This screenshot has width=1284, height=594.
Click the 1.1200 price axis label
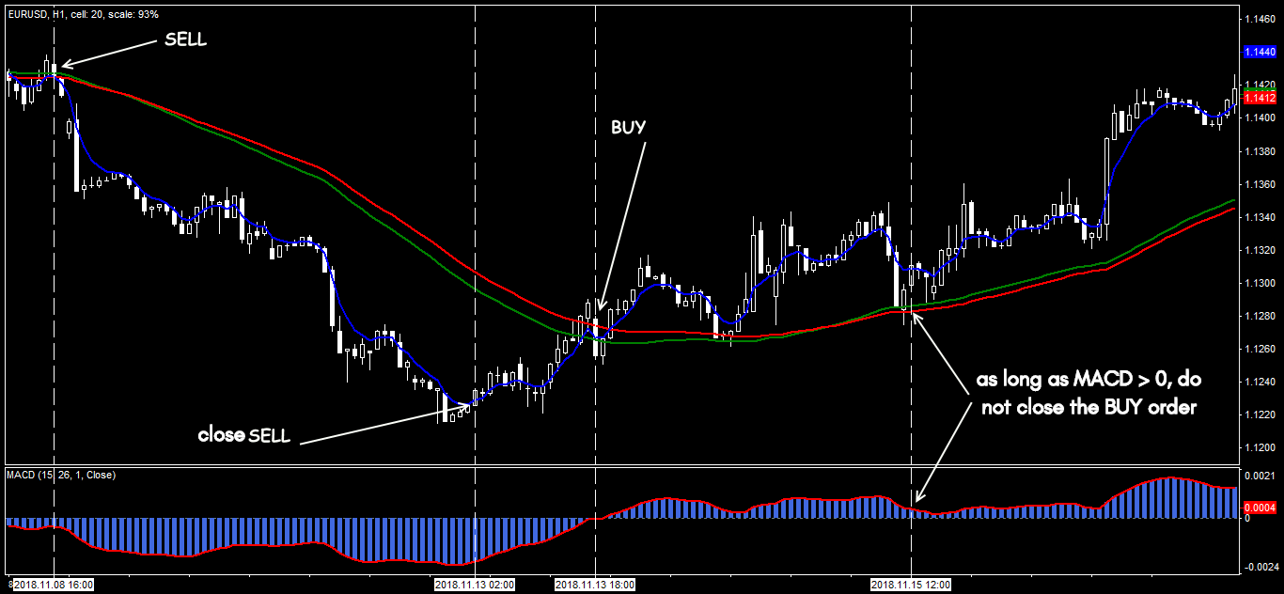pos(1261,447)
